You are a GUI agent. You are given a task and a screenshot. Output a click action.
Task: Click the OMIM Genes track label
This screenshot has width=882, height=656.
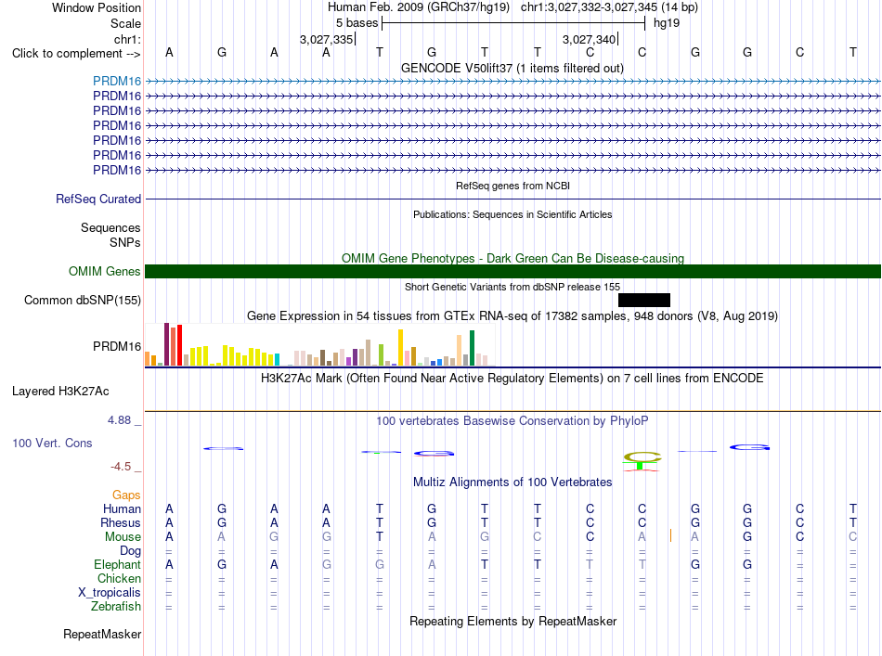click(105, 272)
